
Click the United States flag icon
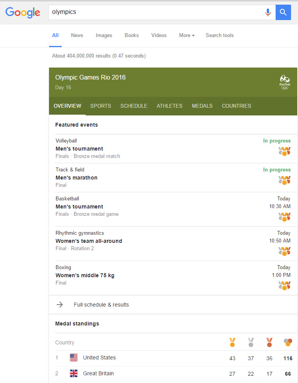click(74, 358)
